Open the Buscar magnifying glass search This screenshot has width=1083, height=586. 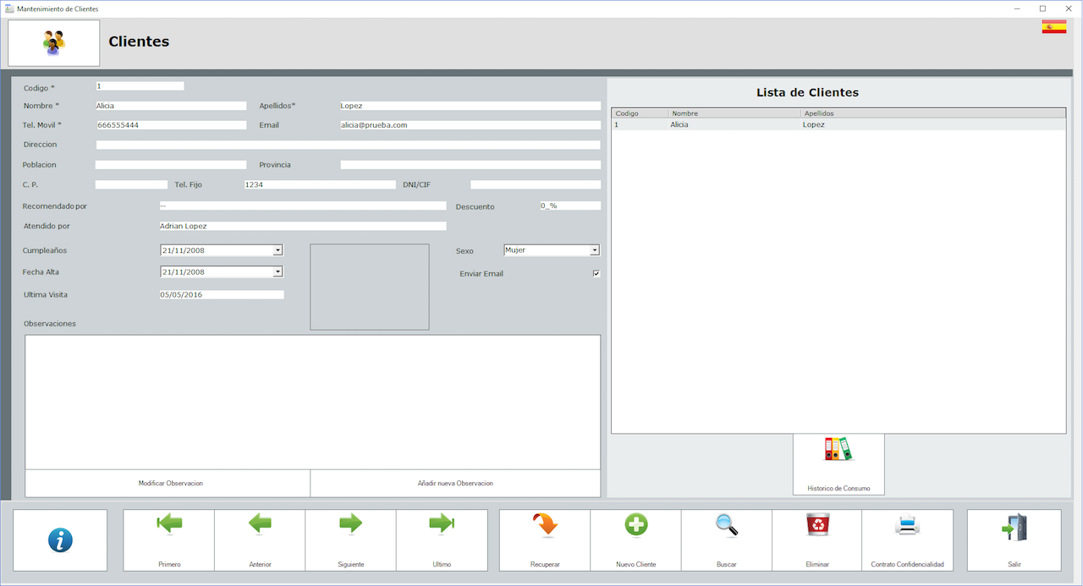point(726,539)
